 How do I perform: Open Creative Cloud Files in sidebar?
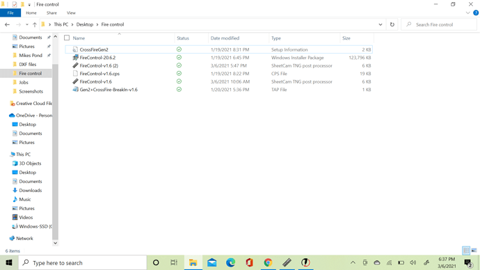pos(33,104)
